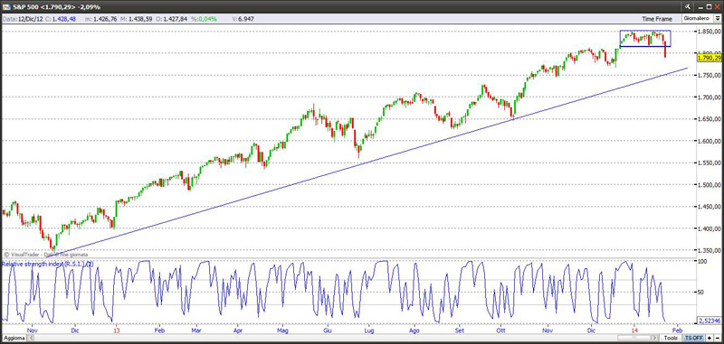Click the closing value C: 1.428,48
724x344 pixels.
click(x=61, y=19)
